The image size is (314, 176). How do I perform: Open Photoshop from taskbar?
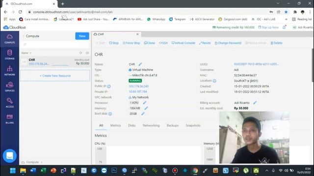[114, 171]
